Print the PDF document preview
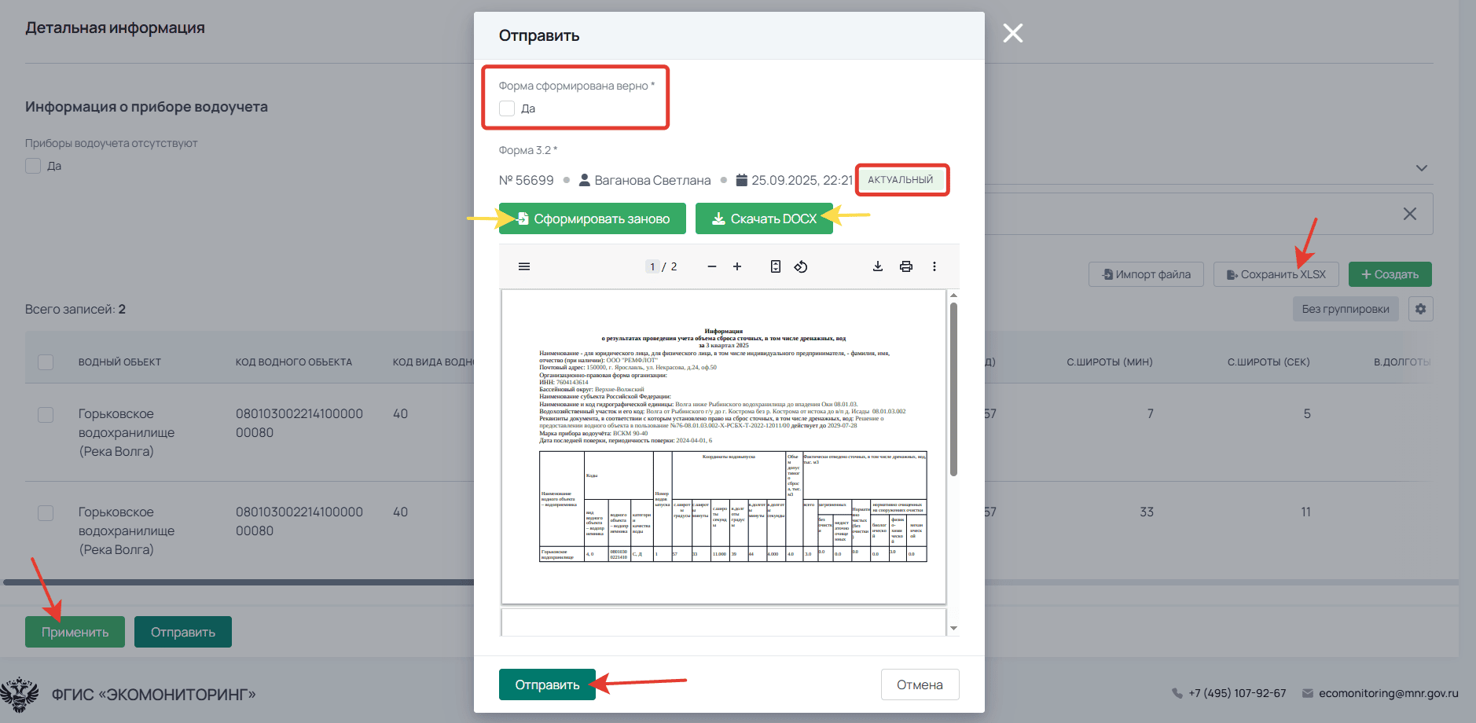Image resolution: width=1476 pixels, height=723 pixels. point(906,266)
